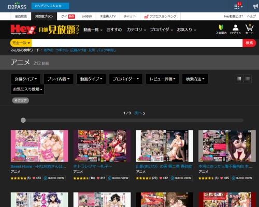
Task: Open QUICK VIEW for the item with 412 favorites
Action: coord(181,178)
